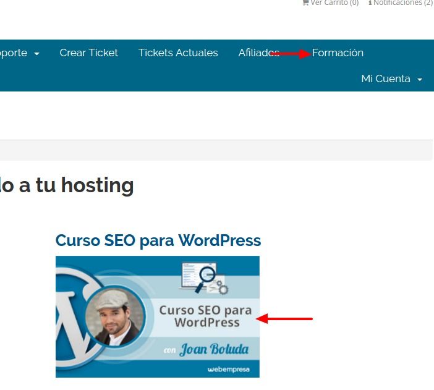Image resolution: width=434 pixels, height=390 pixels.
Task: Open the Curso SEO para WordPress title link
Action: click(158, 240)
